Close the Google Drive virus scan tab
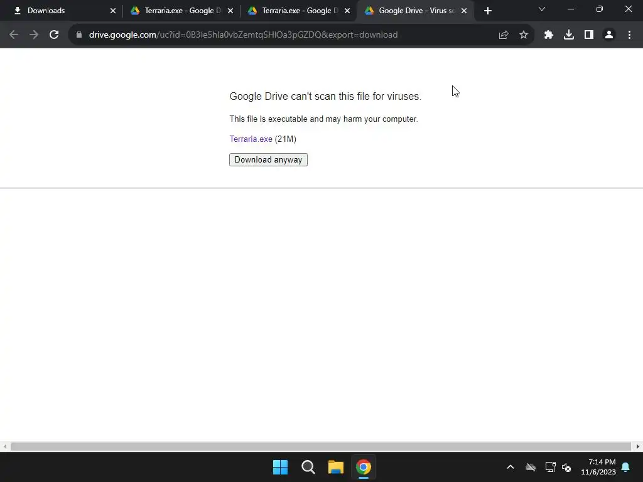Viewport: 643px width, 482px height. pos(464,11)
